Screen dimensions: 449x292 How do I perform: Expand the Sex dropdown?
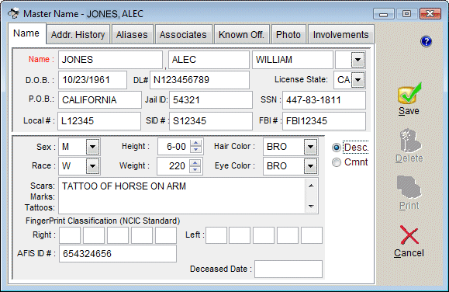pyautogui.click(x=92, y=147)
